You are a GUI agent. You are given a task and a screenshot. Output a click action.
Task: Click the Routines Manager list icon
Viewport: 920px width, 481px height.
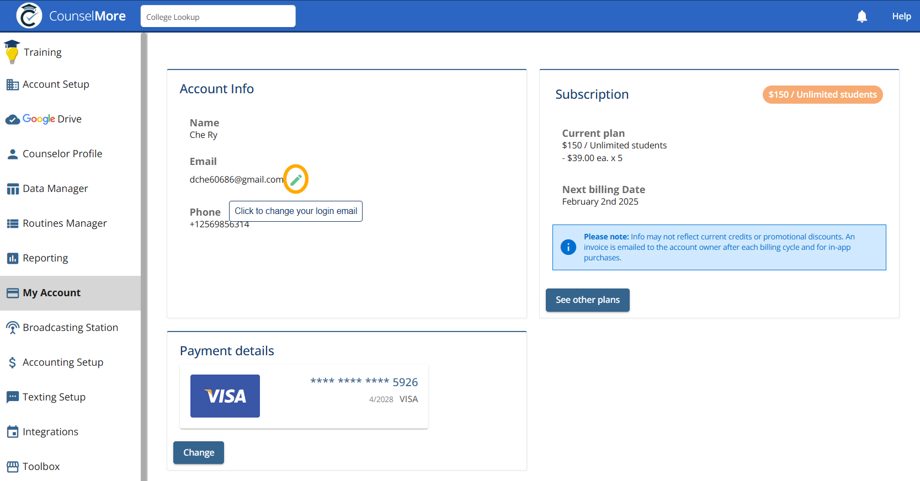(12, 223)
